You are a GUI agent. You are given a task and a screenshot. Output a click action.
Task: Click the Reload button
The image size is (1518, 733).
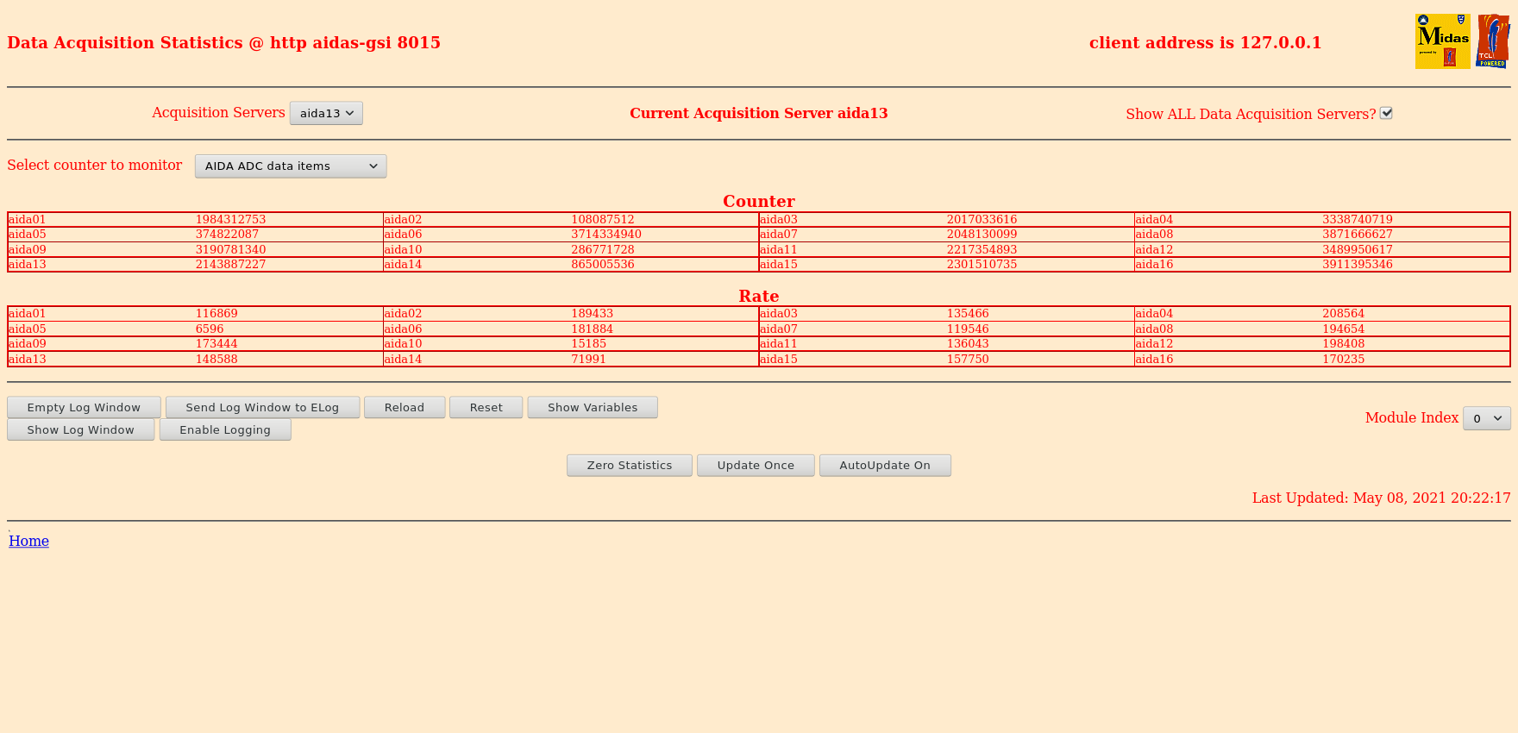[x=405, y=407]
